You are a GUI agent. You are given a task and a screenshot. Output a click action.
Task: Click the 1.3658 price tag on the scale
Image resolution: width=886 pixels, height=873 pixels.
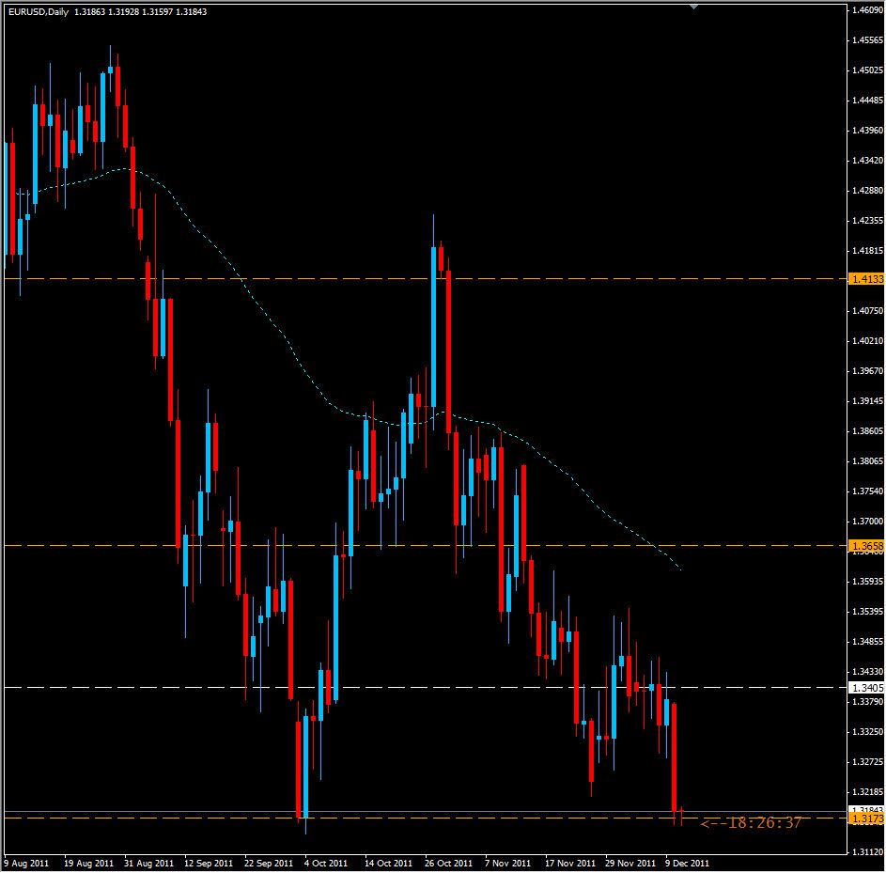tap(865, 545)
